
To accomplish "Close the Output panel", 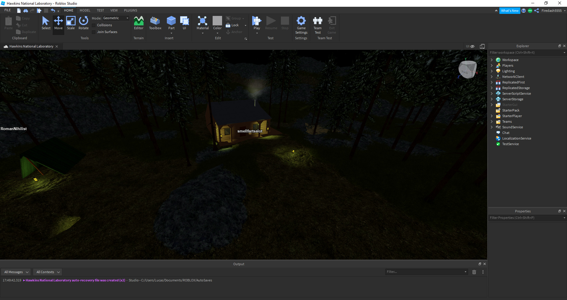I will [484, 264].
